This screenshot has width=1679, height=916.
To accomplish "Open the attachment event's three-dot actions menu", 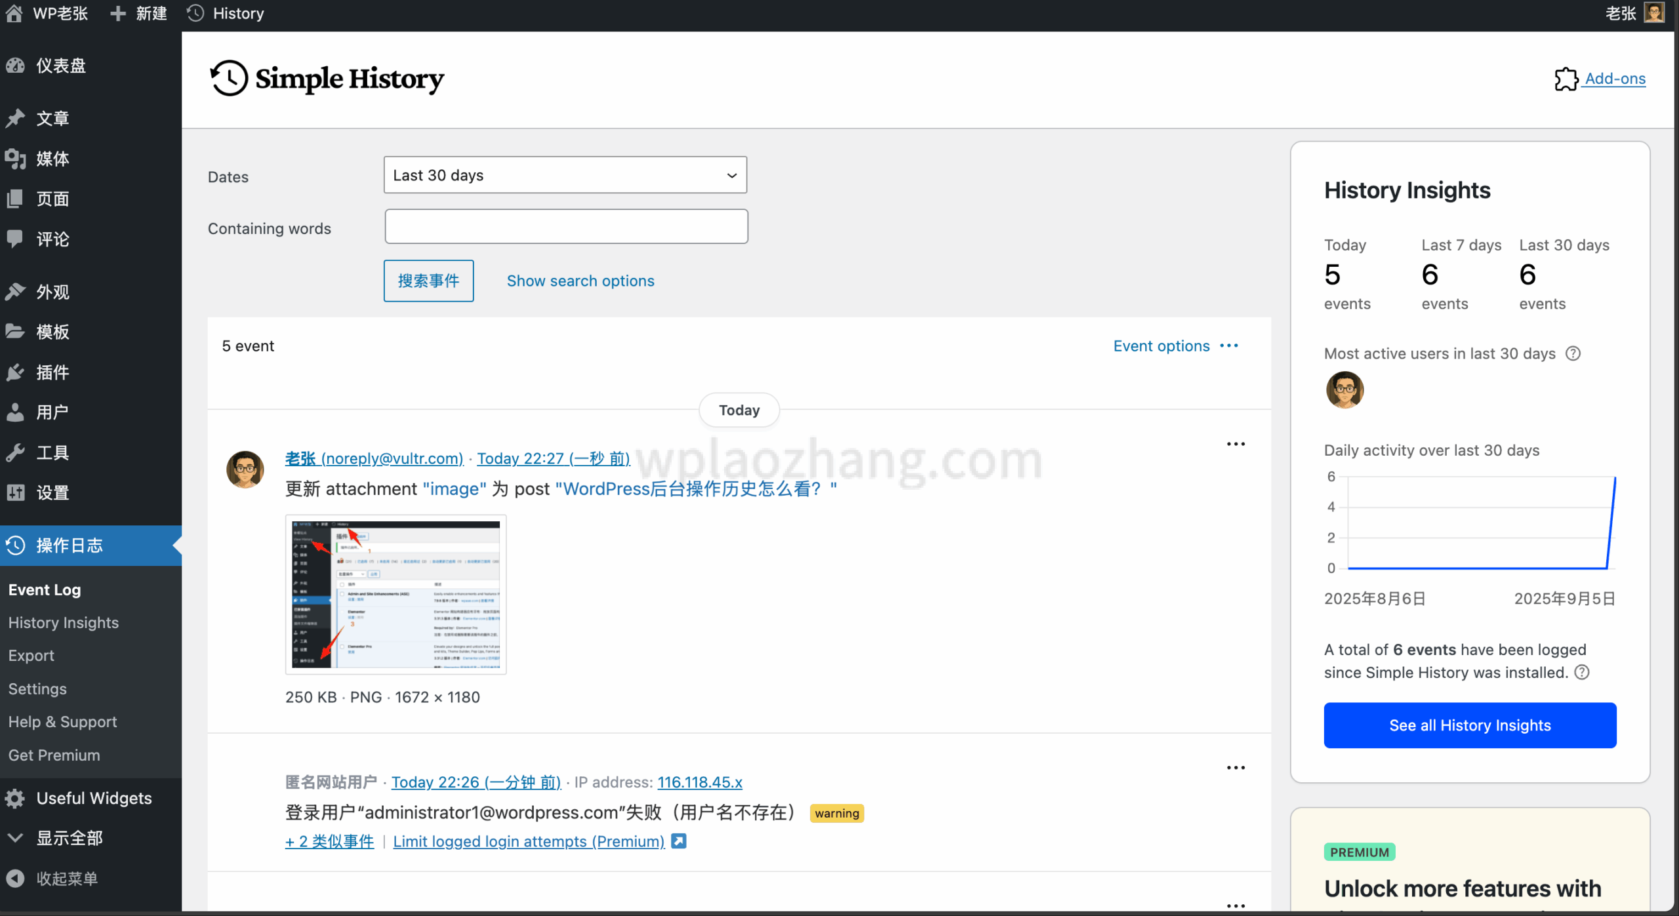I will tap(1236, 445).
